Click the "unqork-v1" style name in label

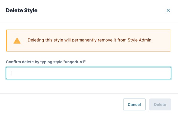click(x=74, y=62)
